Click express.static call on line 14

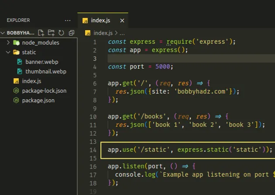point(203,150)
